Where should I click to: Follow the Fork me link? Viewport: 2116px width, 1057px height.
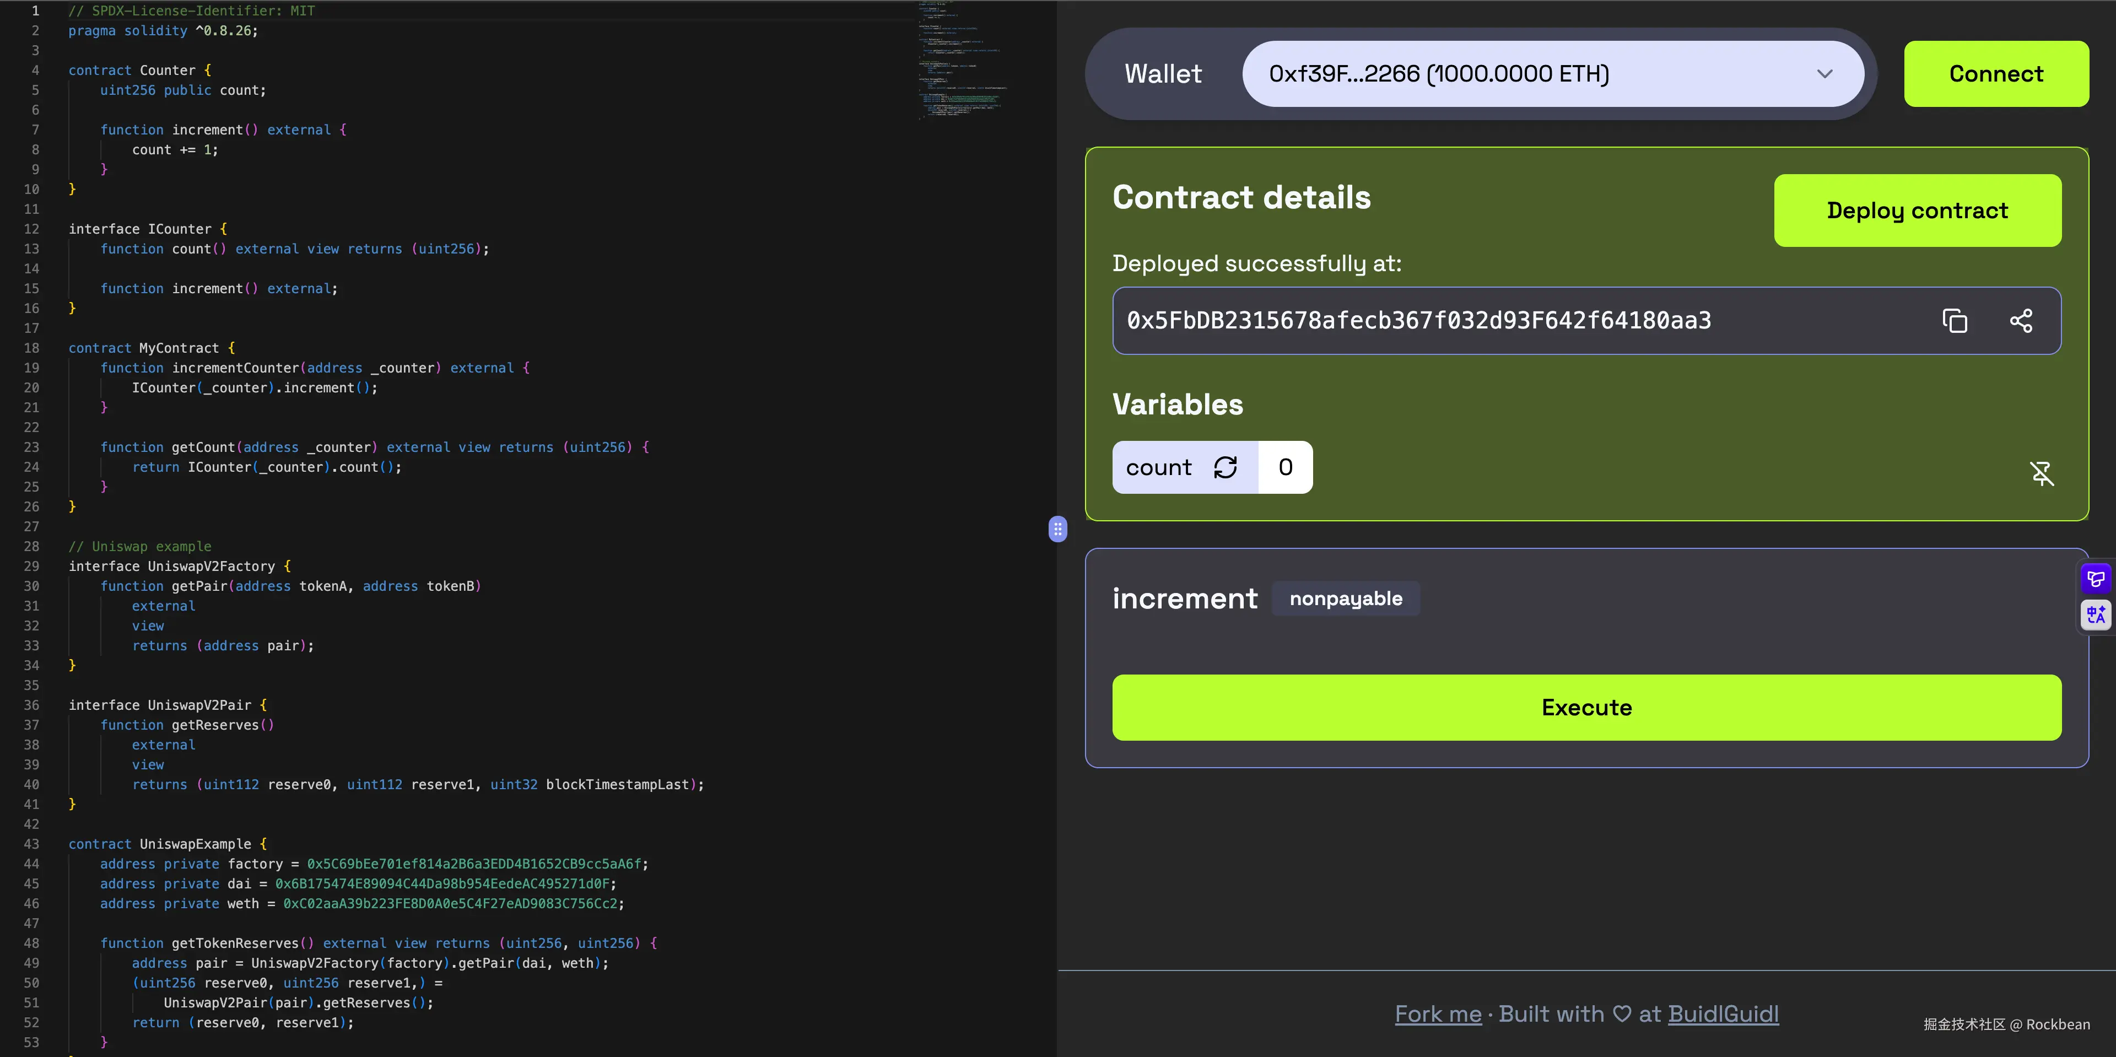pos(1438,1013)
